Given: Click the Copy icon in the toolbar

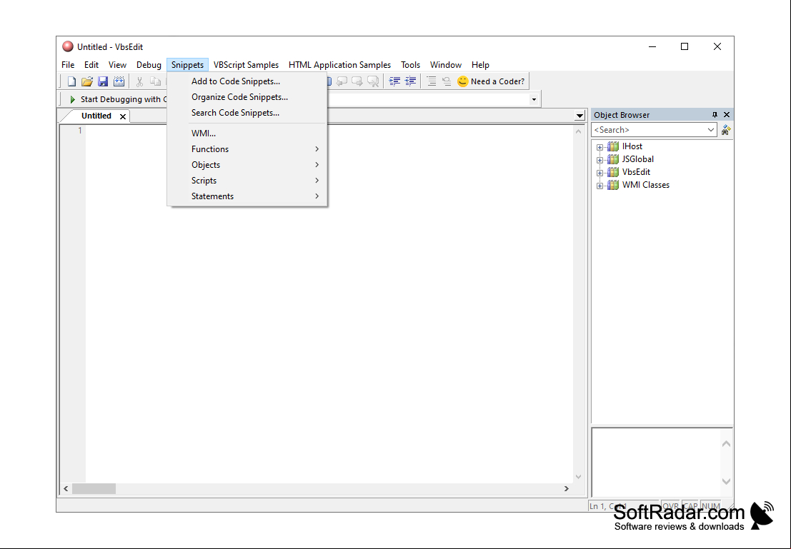Looking at the screenshot, I should (x=155, y=81).
